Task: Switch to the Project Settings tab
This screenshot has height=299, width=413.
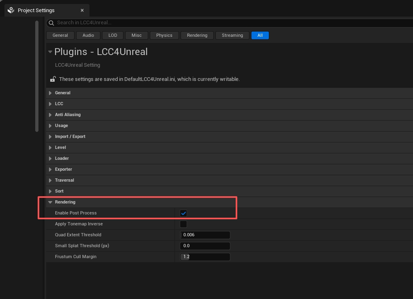Action: click(47, 10)
